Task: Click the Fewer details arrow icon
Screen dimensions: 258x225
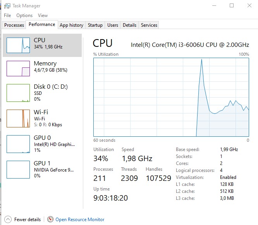Action: [x=8, y=220]
